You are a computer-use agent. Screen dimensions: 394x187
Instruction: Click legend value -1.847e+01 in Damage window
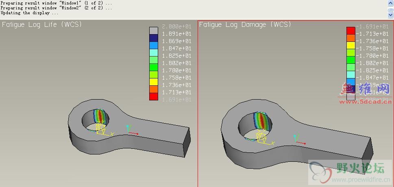coord(372,78)
